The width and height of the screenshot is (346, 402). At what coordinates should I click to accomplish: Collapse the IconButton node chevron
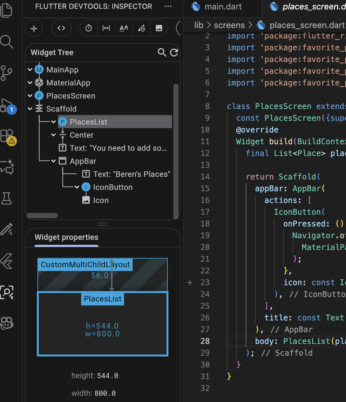pos(77,187)
